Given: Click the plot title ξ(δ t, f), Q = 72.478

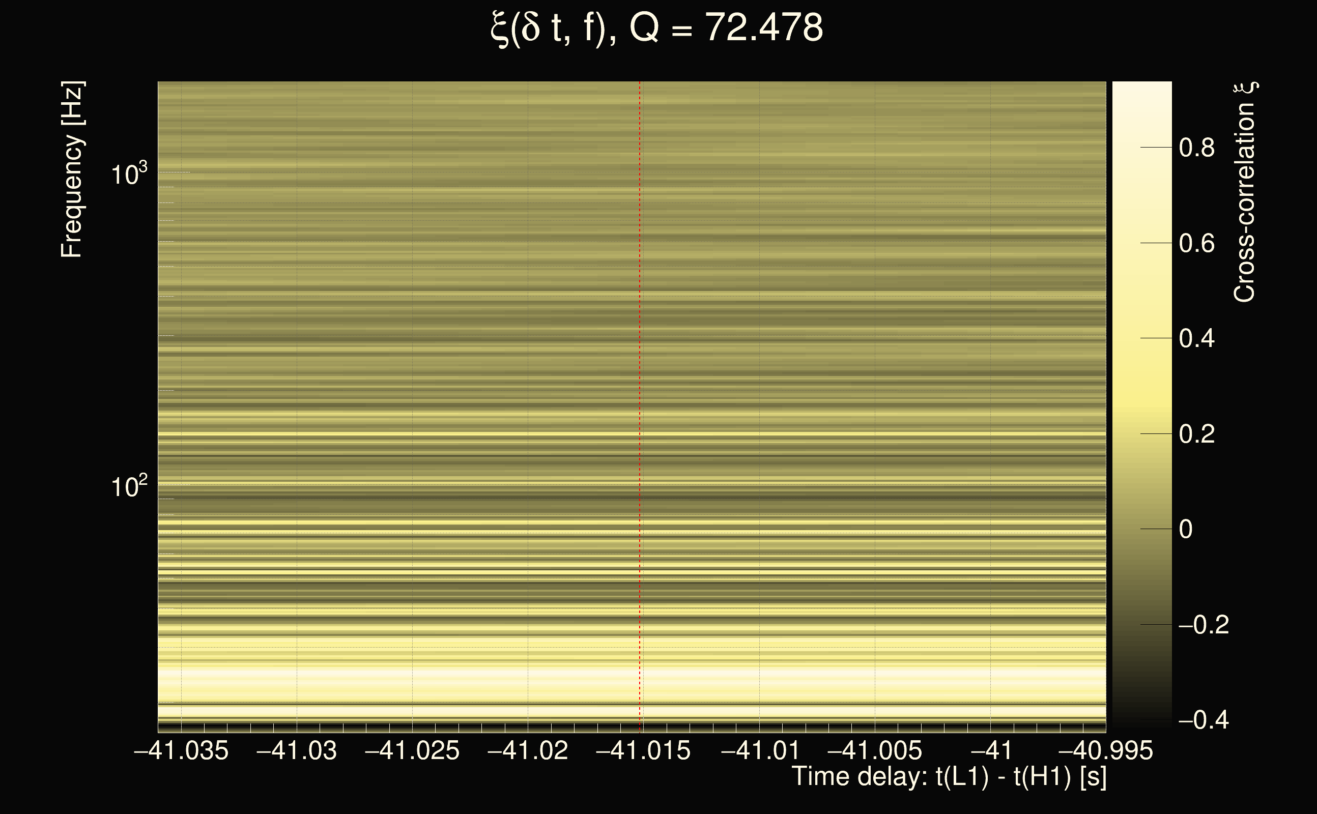Looking at the screenshot, I should [x=657, y=28].
